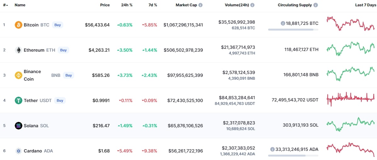The width and height of the screenshot is (377, 160).
Task: Open Tether last 7 days sparkline chart
Action: [x=351, y=99]
